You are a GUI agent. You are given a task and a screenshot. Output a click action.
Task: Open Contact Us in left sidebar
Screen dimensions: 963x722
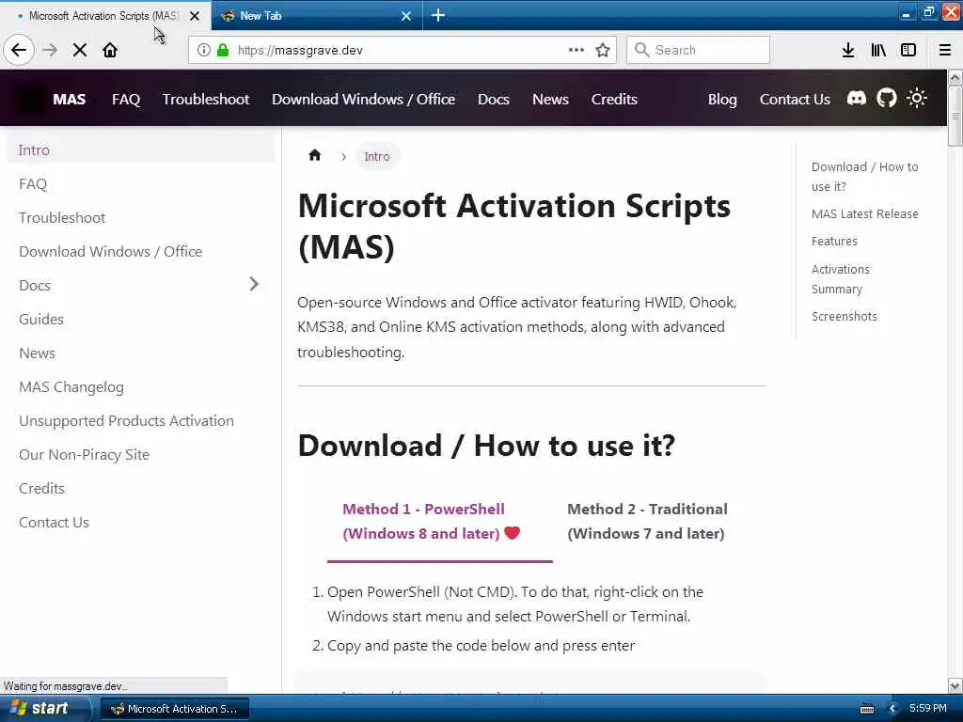click(141, 522)
